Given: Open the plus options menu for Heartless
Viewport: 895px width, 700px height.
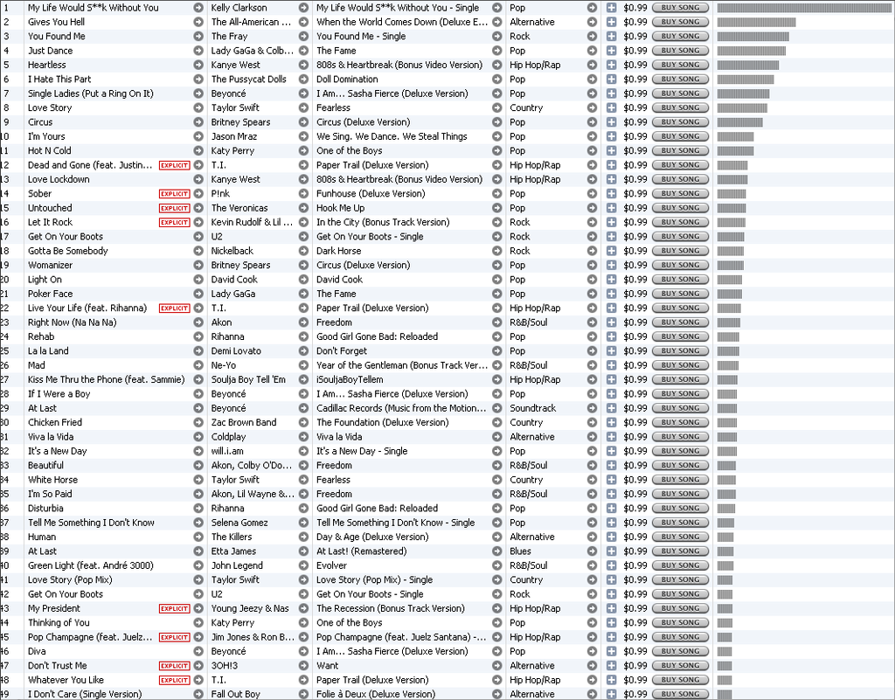Looking at the screenshot, I should click(612, 65).
